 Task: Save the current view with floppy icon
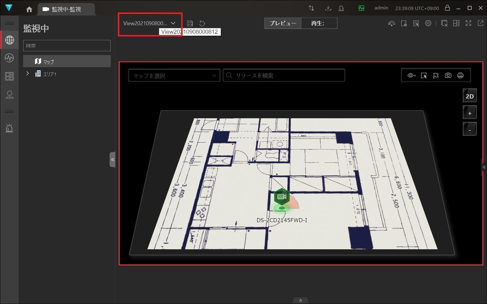pyautogui.click(x=190, y=24)
